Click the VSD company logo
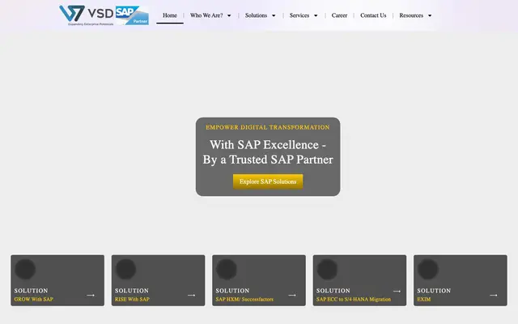The image size is (518, 324). click(87, 15)
